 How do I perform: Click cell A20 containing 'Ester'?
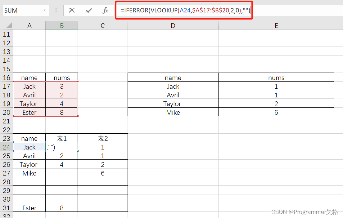(29, 112)
